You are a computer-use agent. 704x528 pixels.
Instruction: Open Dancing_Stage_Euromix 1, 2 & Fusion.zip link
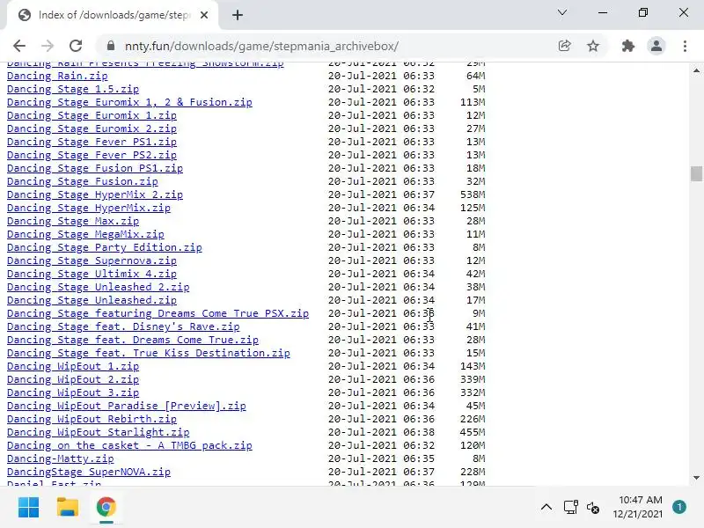pyautogui.click(x=129, y=102)
